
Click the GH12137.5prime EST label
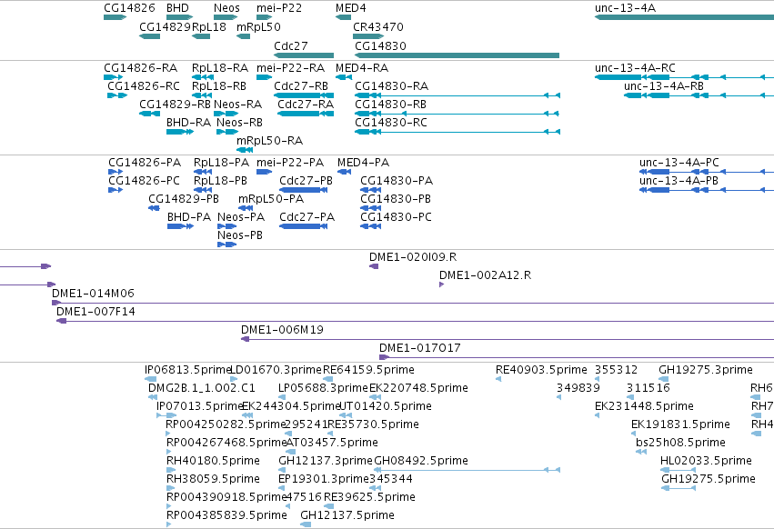(347, 515)
